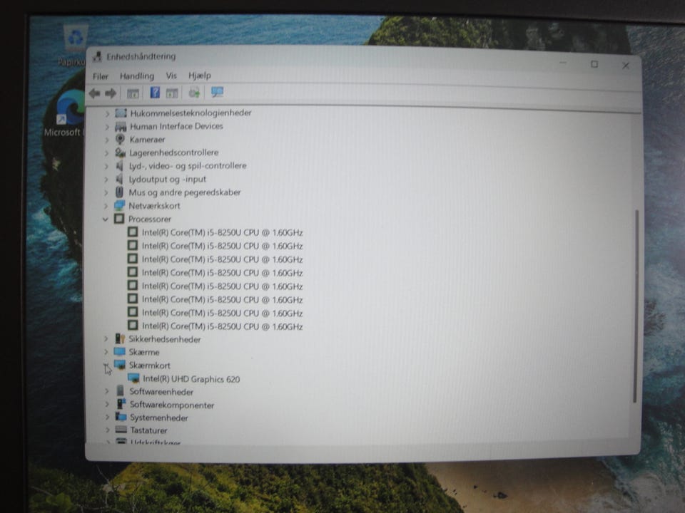Image resolution: width=685 pixels, height=513 pixels.
Task: Expand the Sikkerhedsenheder node
Action: pos(106,339)
